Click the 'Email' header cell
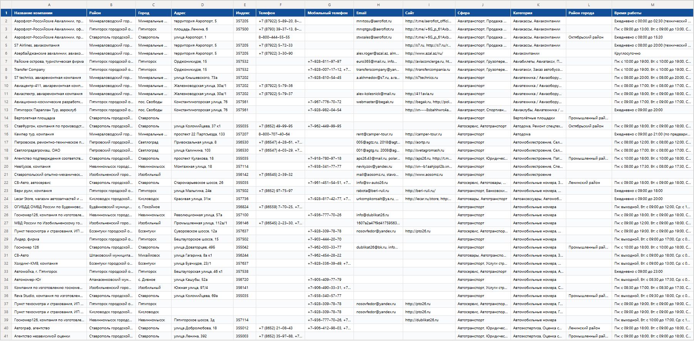This screenshot has height=347, width=694. pos(378,13)
